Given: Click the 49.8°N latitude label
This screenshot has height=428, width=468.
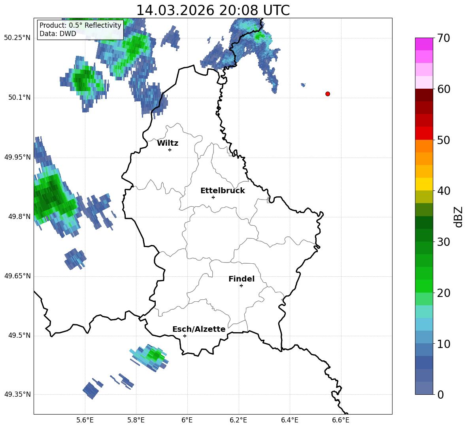Looking at the screenshot, I should [19, 217].
